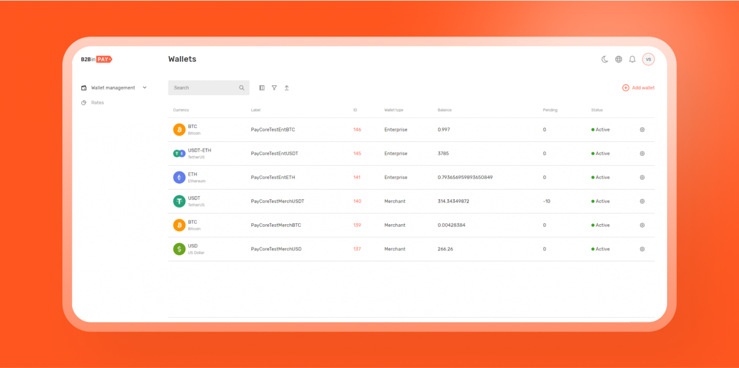Open Wallet management menu item
This screenshot has height=368, width=739.
[113, 88]
